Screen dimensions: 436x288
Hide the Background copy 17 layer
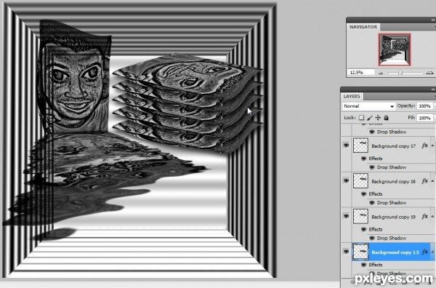[x=346, y=145]
